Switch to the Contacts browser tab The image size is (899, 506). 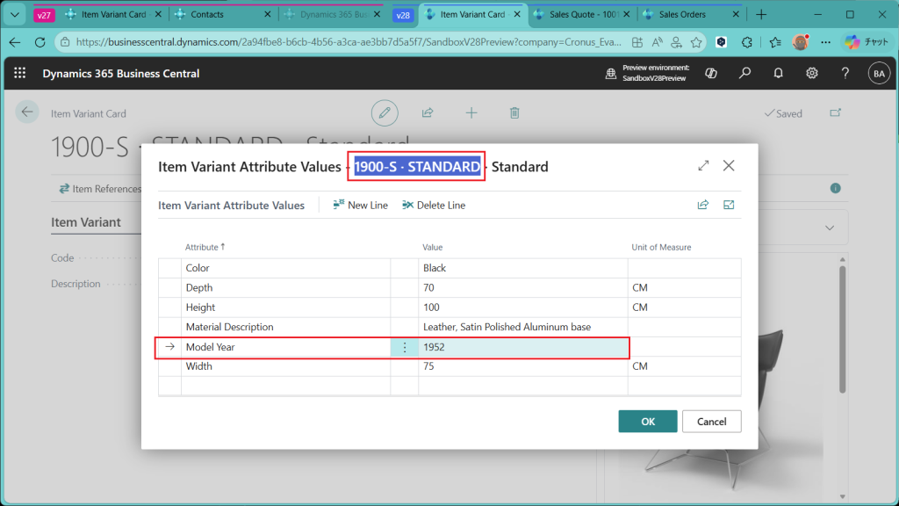206,15
